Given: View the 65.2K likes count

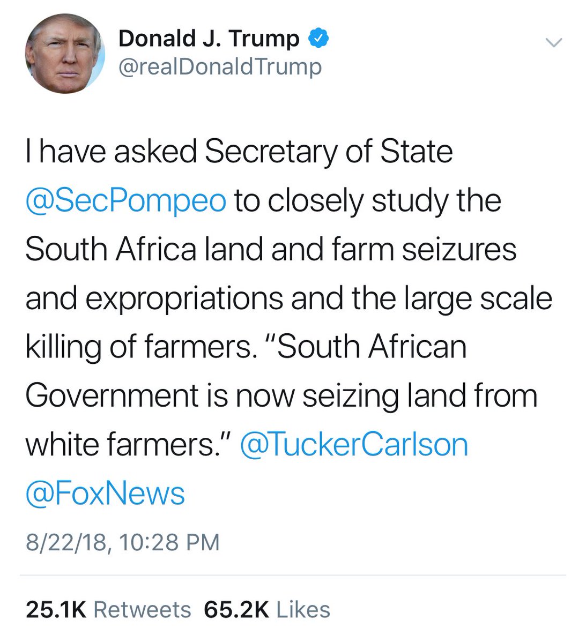Looking at the screenshot, I should click(236, 610).
